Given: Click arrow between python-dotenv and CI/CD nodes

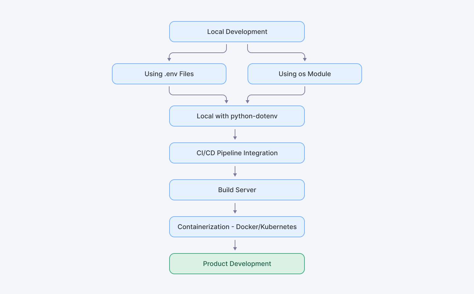Looking at the screenshot, I should pyautogui.click(x=235, y=134).
